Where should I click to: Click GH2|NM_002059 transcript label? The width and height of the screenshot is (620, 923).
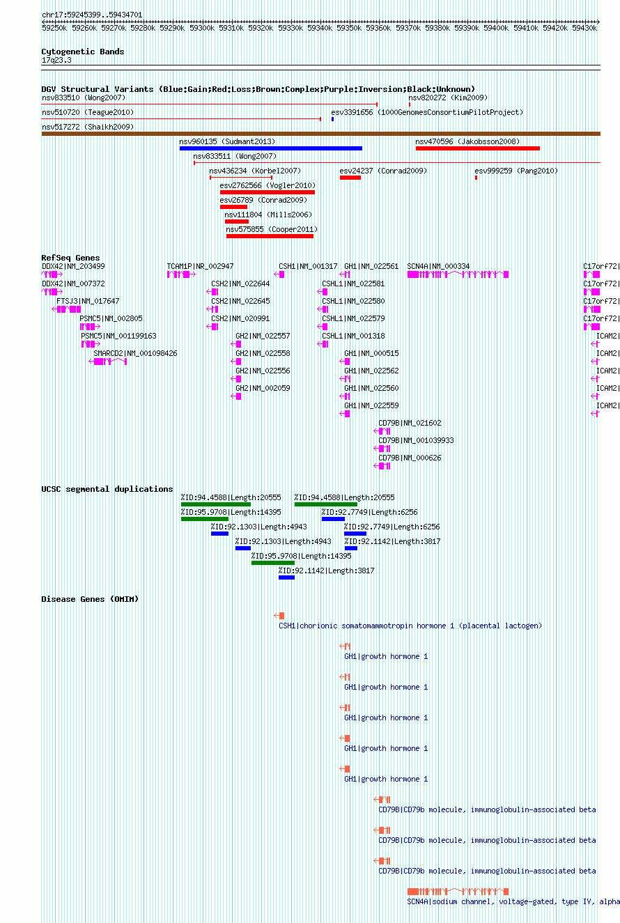pos(263,389)
